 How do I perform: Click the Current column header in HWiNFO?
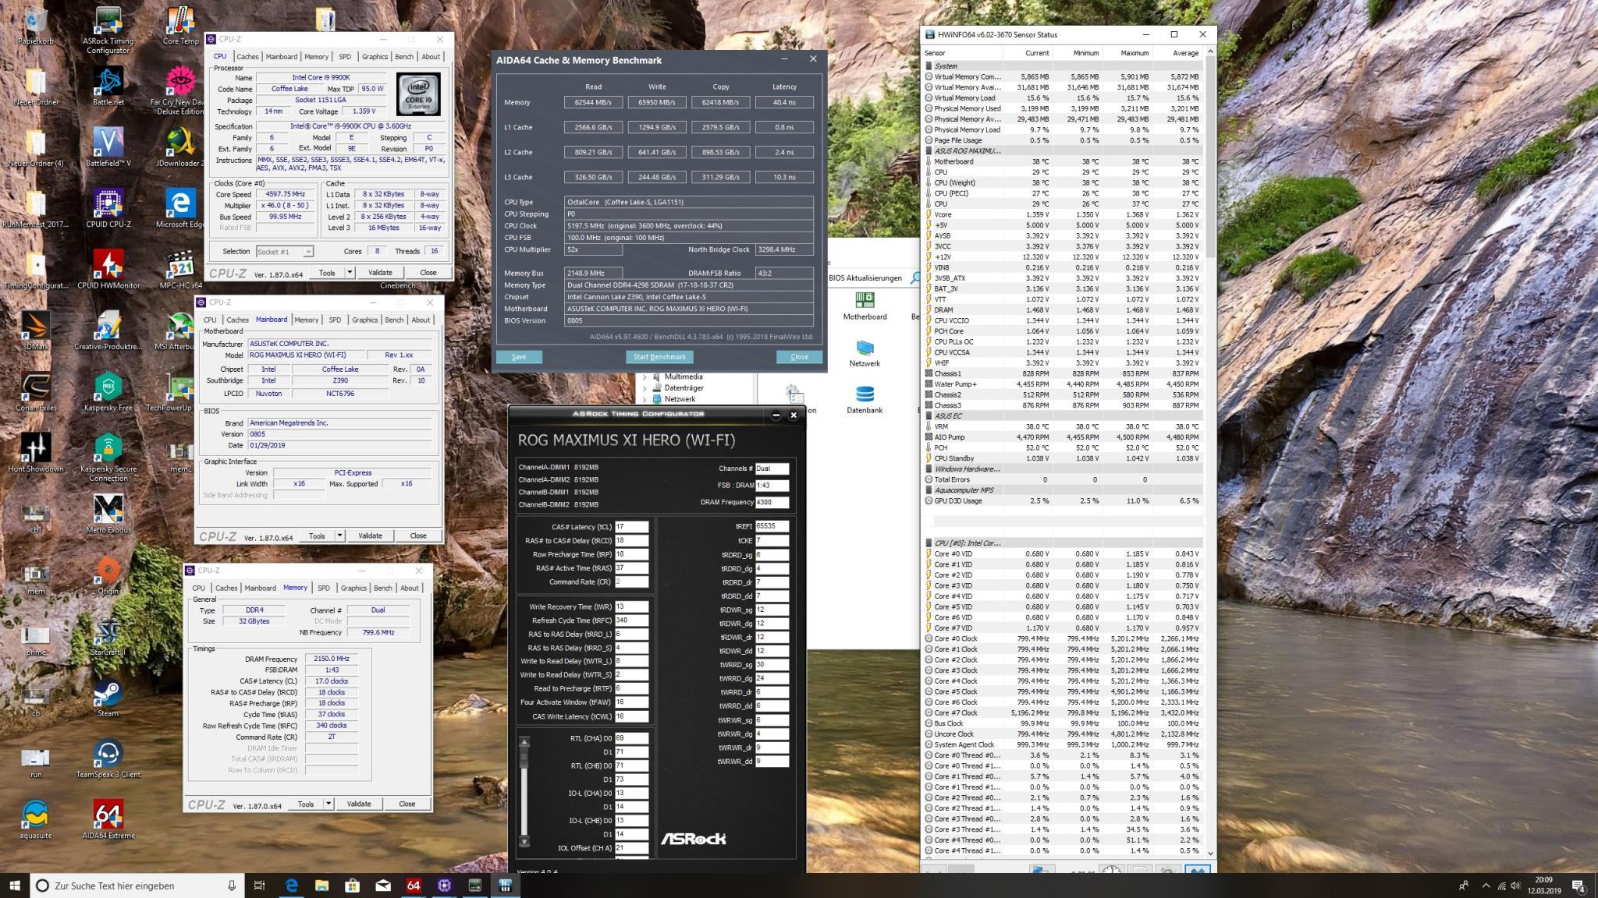[1037, 53]
